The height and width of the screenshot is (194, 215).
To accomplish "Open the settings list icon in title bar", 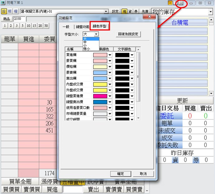I will click(181, 3).
